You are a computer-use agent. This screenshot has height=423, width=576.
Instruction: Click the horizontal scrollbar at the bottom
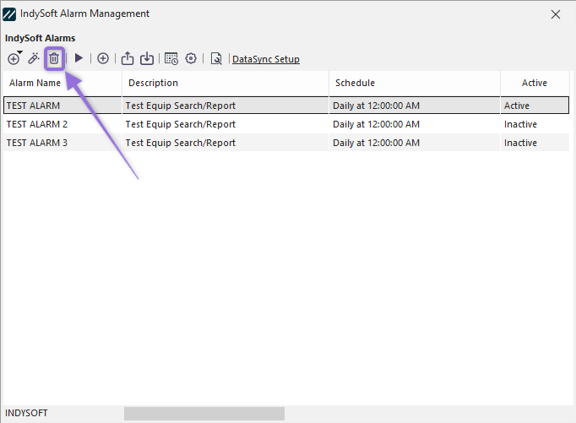pos(204,414)
